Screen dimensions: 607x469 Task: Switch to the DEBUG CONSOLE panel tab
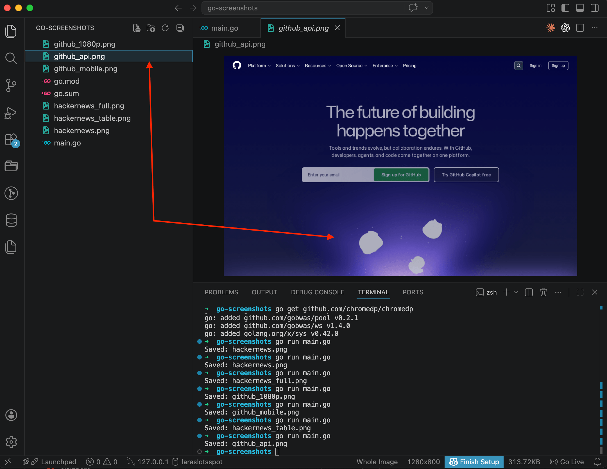click(317, 292)
